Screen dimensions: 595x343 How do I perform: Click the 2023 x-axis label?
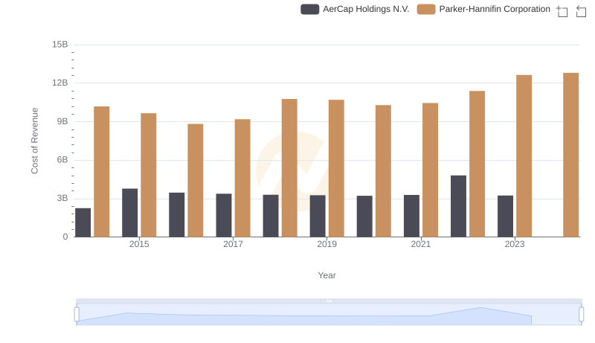(515, 244)
